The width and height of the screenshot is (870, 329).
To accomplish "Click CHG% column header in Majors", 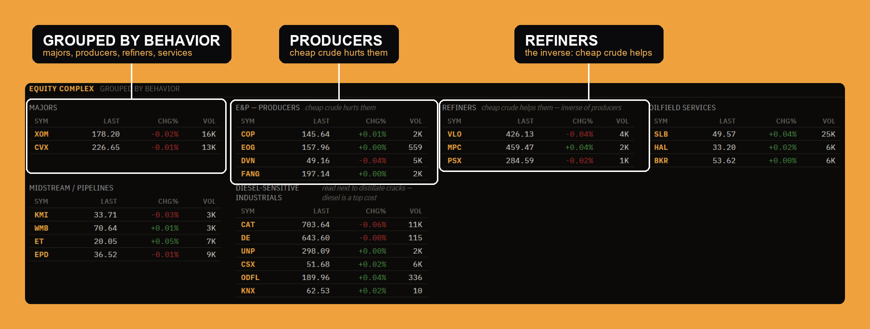I will tap(168, 122).
